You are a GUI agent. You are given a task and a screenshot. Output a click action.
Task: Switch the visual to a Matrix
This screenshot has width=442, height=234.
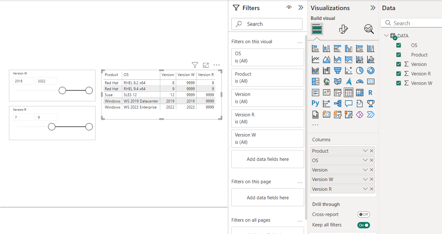click(x=360, y=92)
